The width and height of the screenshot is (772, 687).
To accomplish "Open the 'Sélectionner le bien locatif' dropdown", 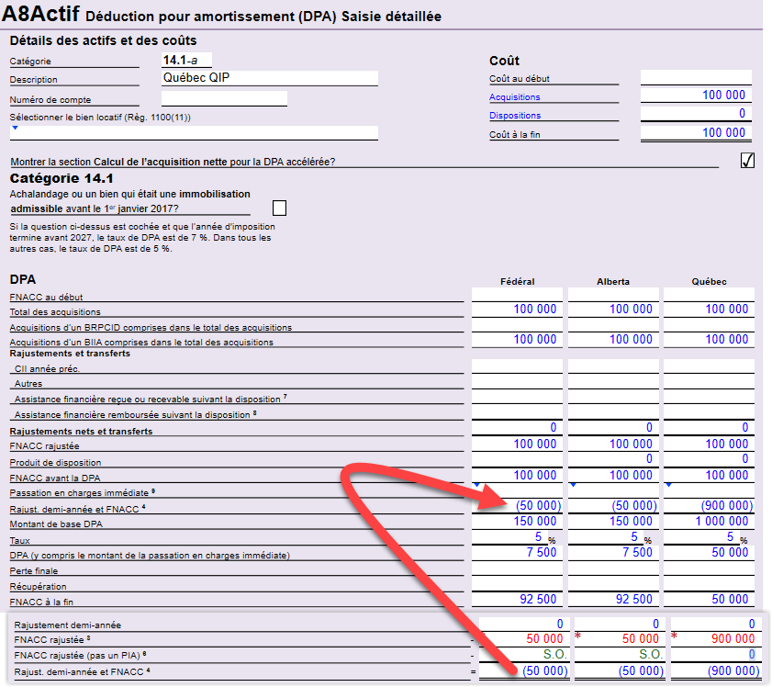I will (x=15, y=129).
